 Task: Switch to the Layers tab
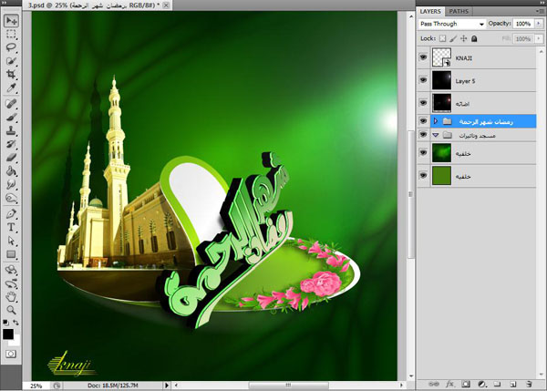(430, 11)
